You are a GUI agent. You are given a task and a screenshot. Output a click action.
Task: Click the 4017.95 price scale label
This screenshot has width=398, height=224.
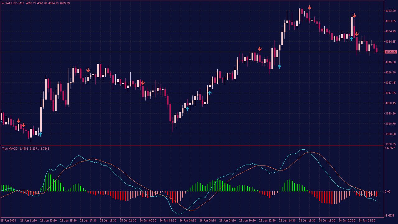click(390, 93)
